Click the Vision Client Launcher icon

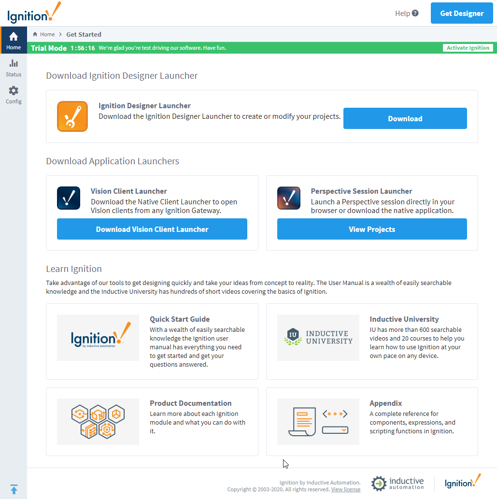(69, 198)
